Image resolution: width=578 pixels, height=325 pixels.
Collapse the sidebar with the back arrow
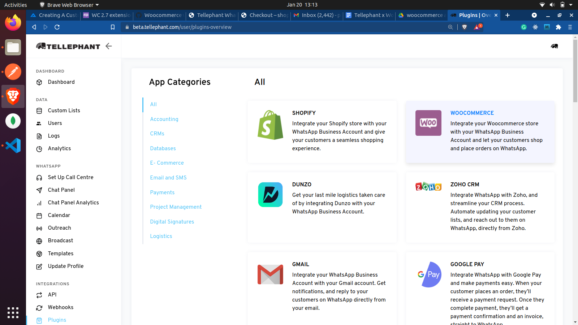pos(109,46)
